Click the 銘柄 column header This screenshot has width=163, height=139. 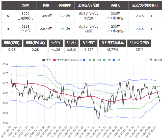point(25,5)
